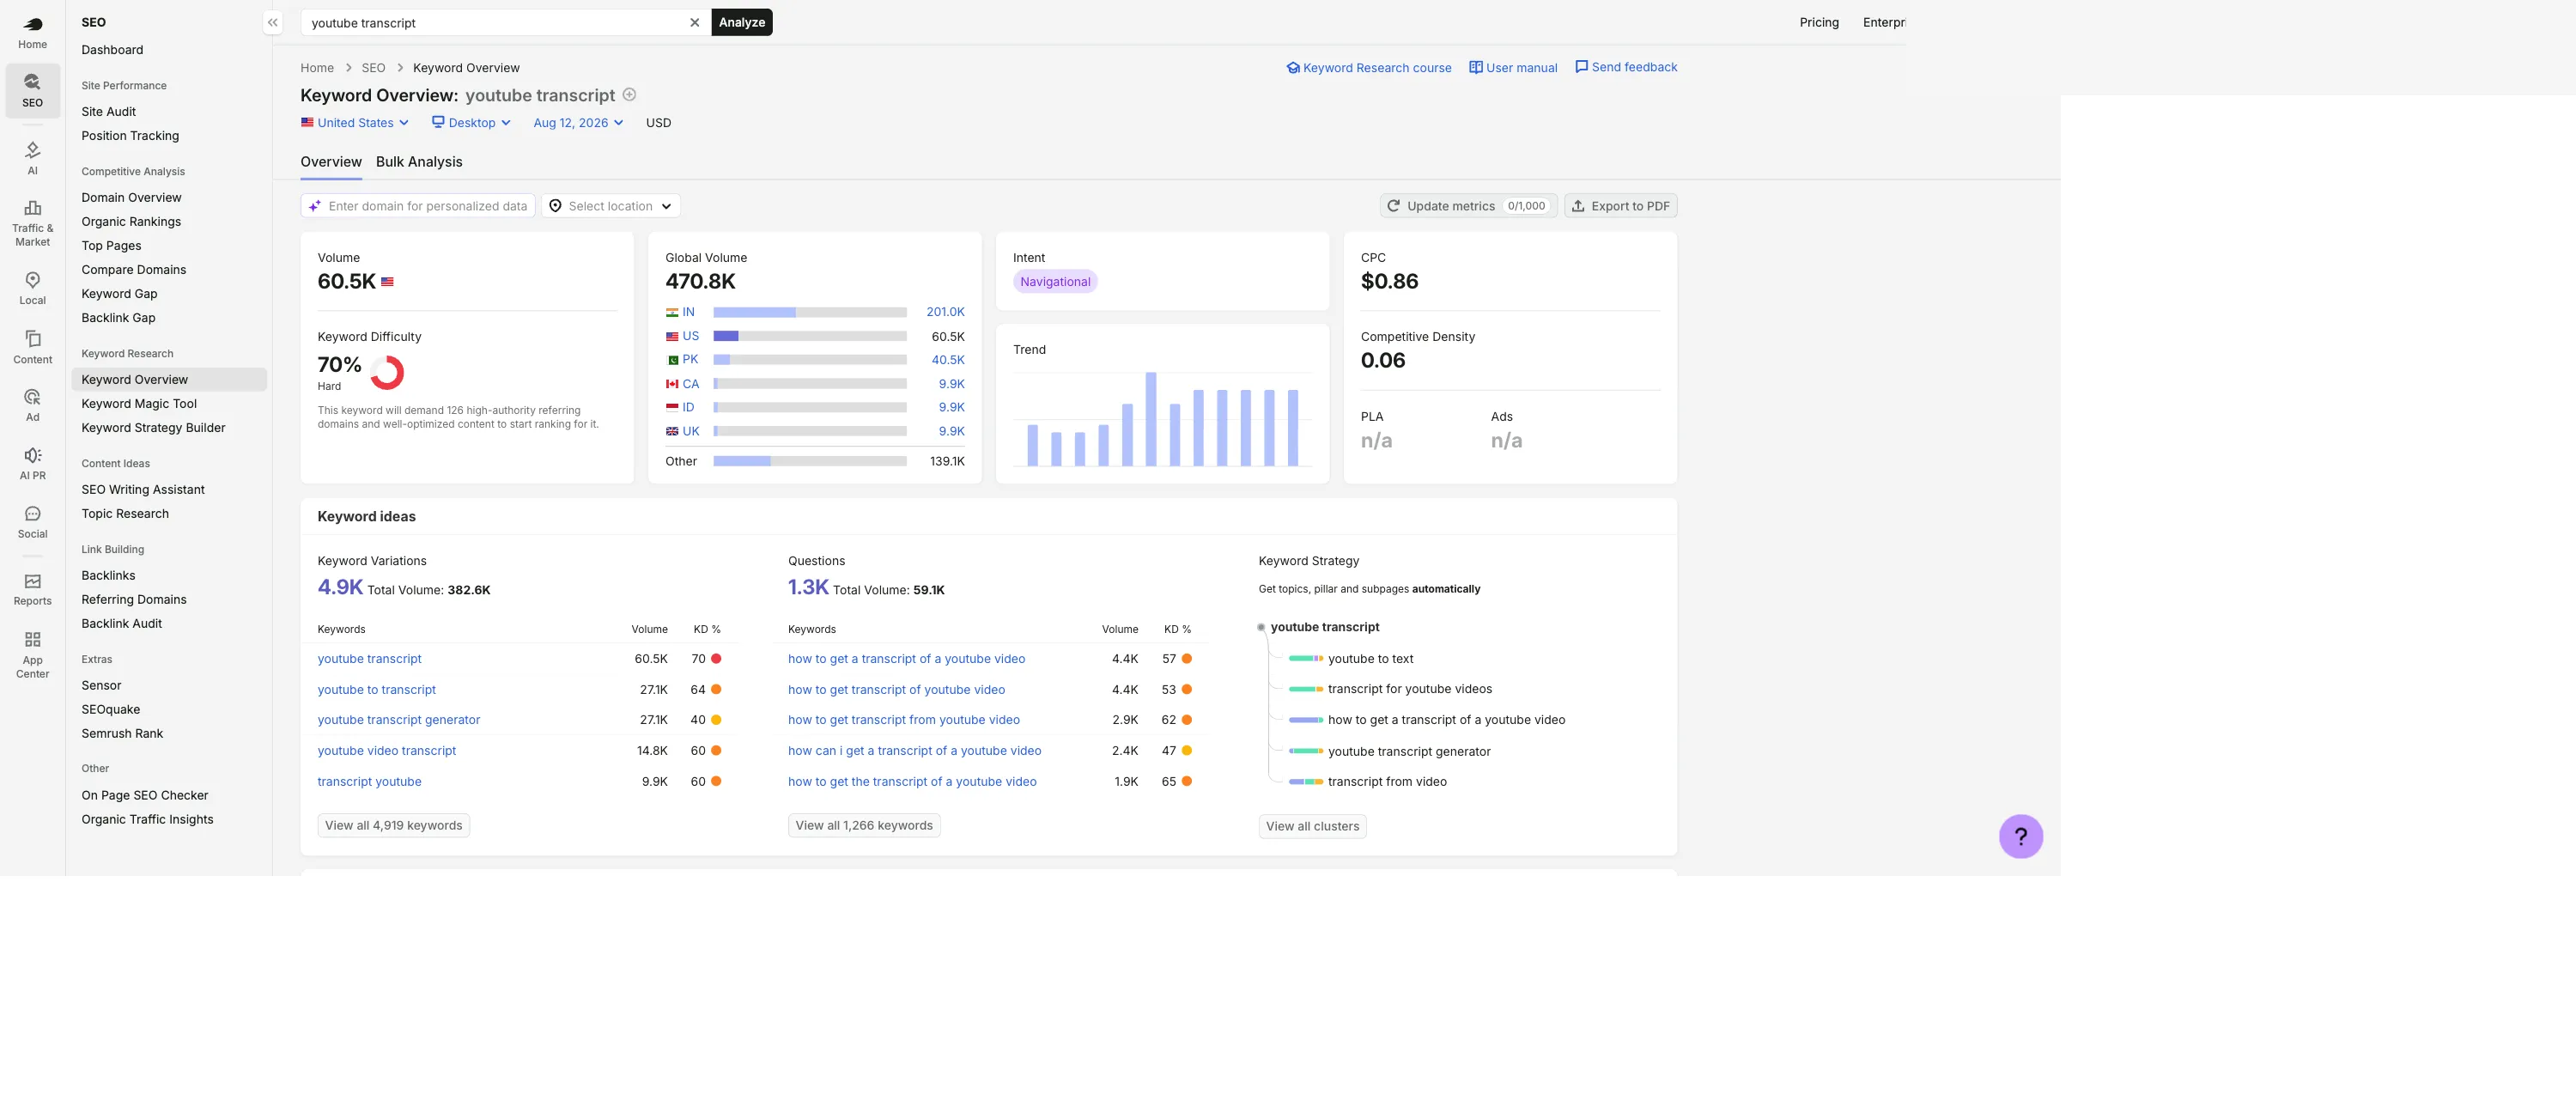
Task: Open Backlink Audit in sidebar
Action: 121,624
